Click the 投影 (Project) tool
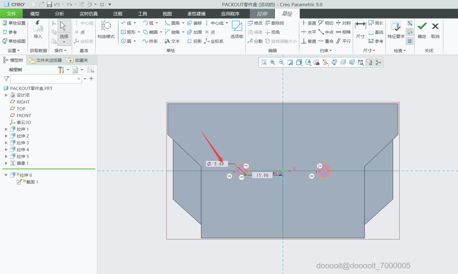 [x=195, y=41]
